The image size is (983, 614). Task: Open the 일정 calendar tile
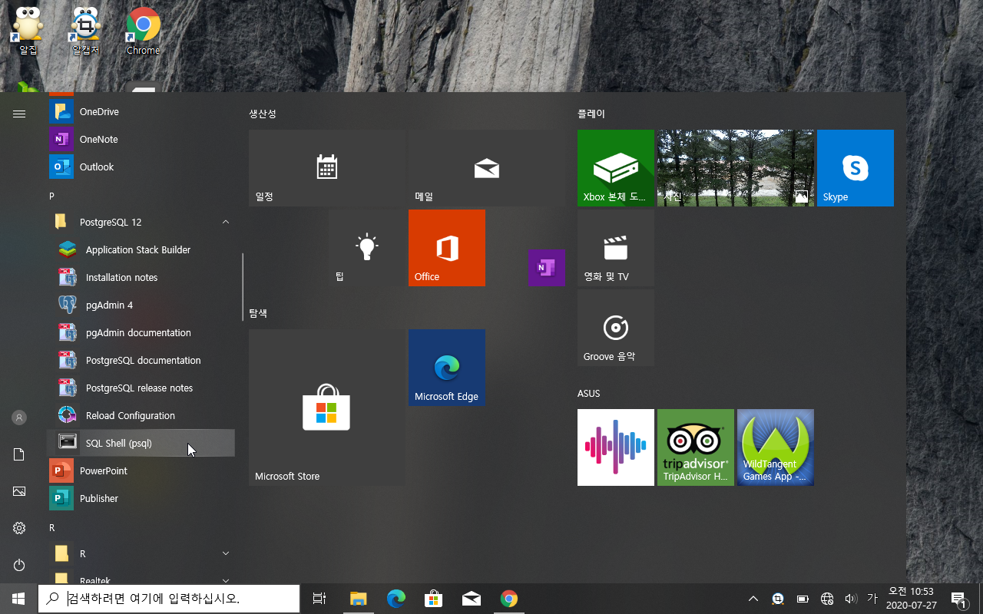click(327, 168)
